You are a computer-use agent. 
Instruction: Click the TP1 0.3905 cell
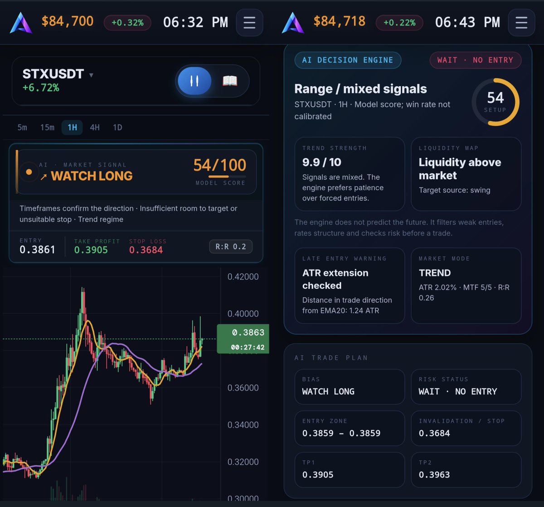(x=350, y=470)
